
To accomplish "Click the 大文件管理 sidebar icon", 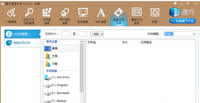I will click(9, 34).
